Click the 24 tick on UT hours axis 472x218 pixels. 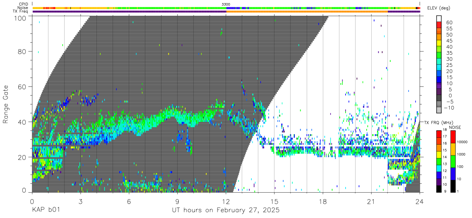tap(420, 201)
